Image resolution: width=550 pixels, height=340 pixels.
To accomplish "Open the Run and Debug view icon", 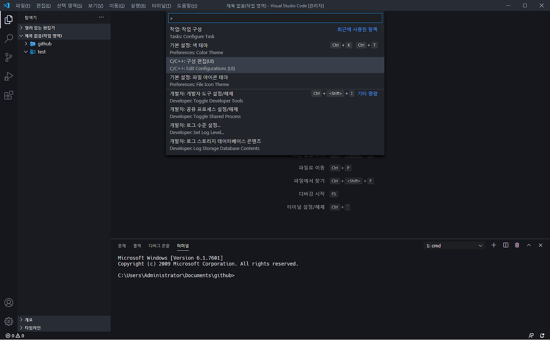I will tap(9, 76).
